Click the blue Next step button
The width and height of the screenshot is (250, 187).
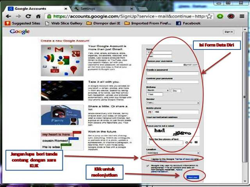pyautogui.click(x=193, y=177)
